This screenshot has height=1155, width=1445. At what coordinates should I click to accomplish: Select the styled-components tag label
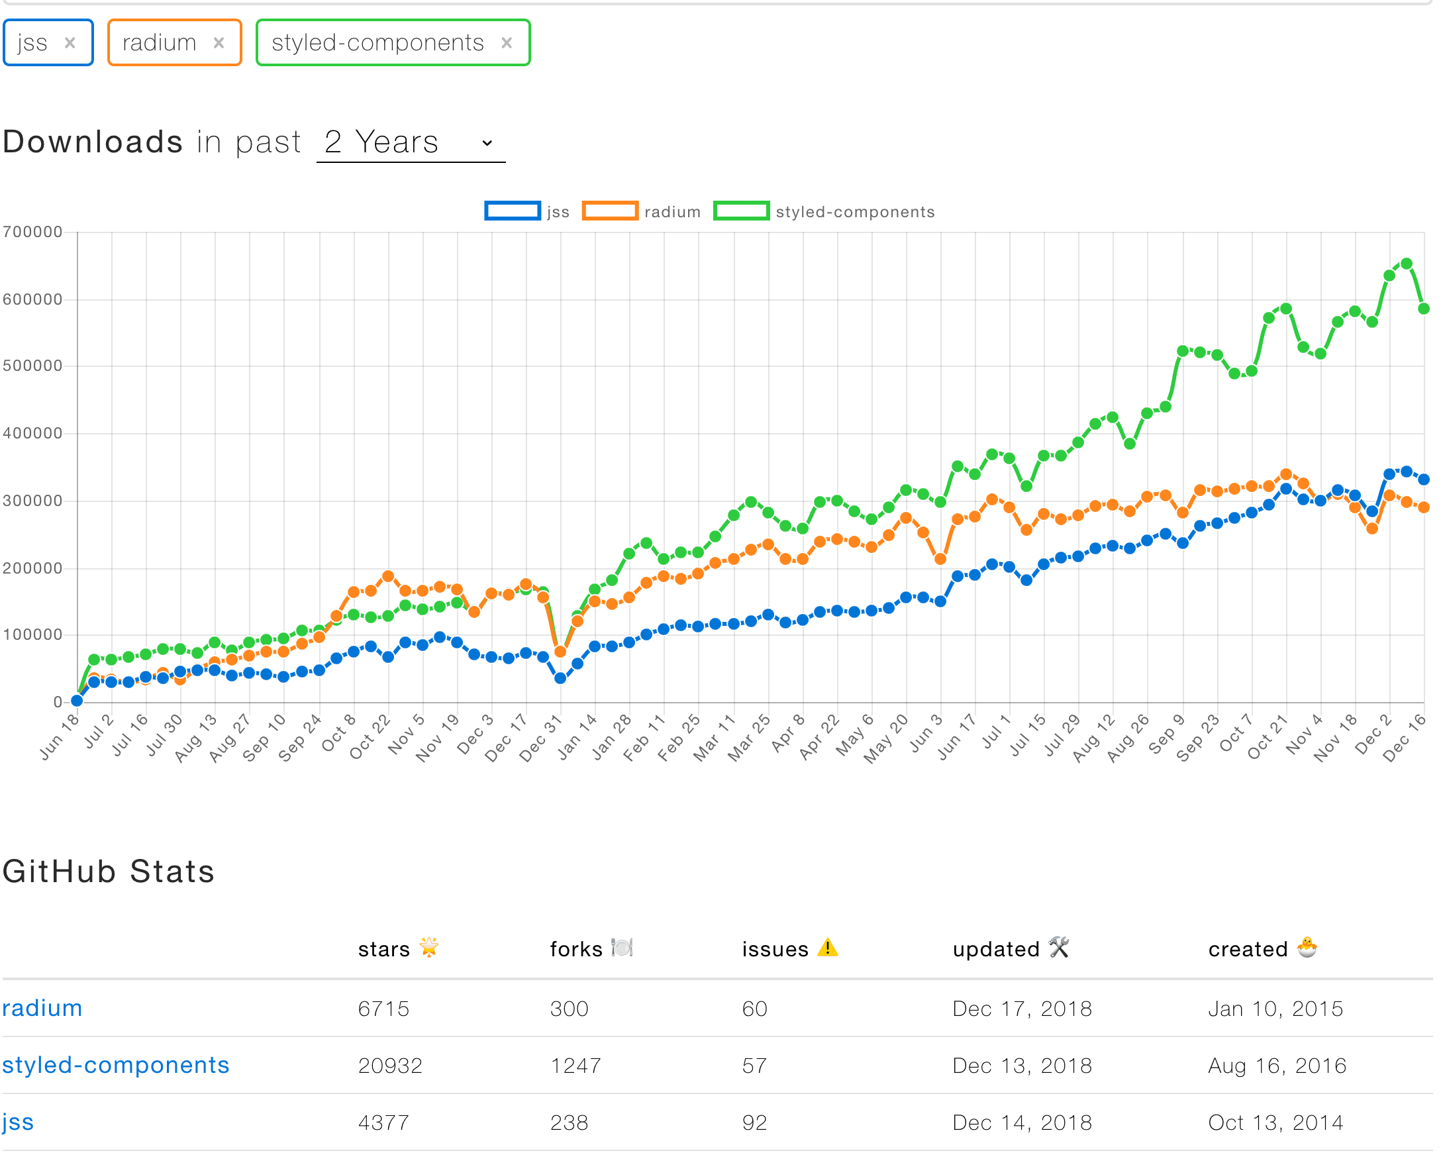[377, 43]
